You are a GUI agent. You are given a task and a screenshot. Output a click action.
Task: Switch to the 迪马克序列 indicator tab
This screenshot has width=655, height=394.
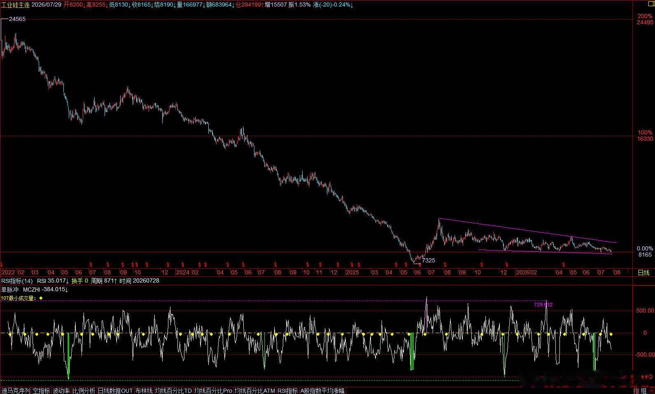[x=16, y=391]
